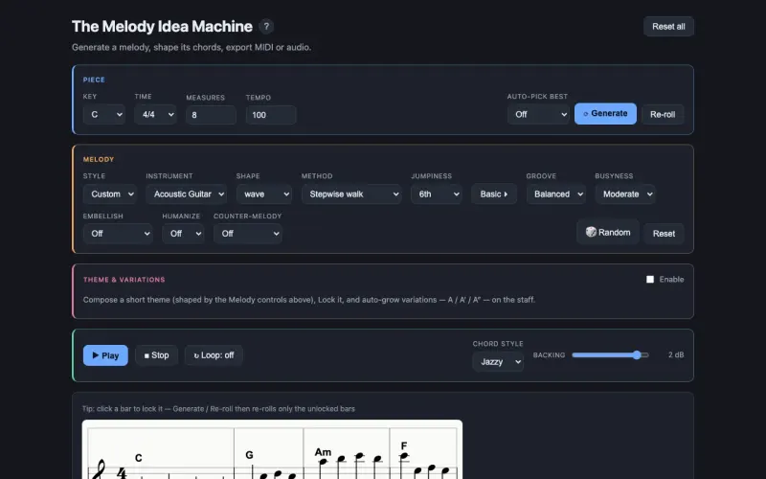The image size is (766, 479).
Task: Open the Style dropdown showing Custom
Action: (110, 194)
